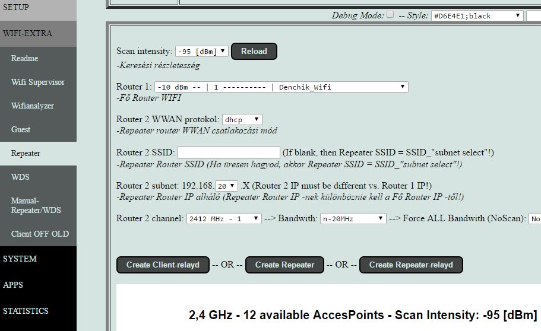
Task: Click the Router 2 SSID input field
Action: point(229,152)
